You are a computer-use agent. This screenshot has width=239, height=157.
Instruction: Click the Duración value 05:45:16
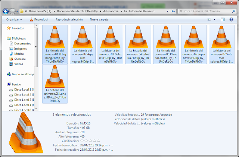pyautogui.click(x=85, y=123)
